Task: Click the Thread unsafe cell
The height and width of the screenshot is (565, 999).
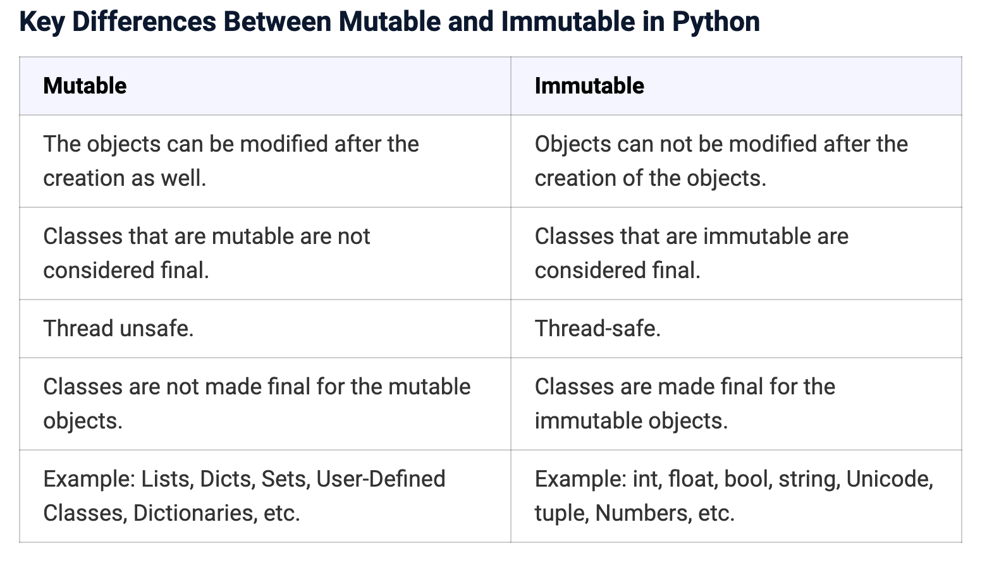Action: pyautogui.click(x=265, y=329)
